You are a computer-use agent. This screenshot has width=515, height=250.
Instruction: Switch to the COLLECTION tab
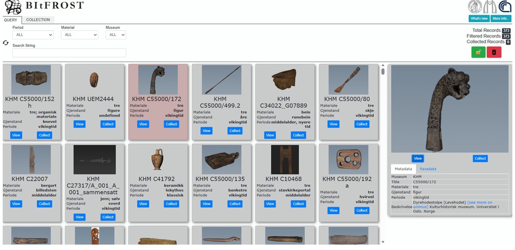pyautogui.click(x=38, y=20)
